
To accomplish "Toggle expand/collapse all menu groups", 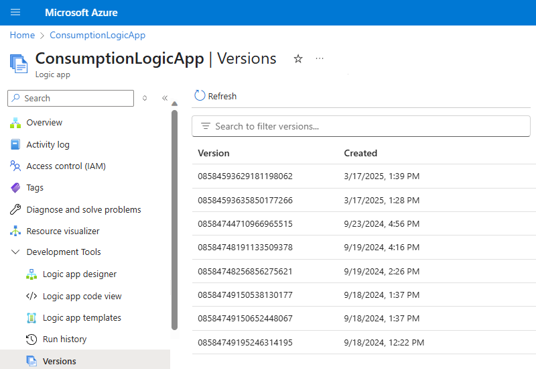I will (145, 98).
